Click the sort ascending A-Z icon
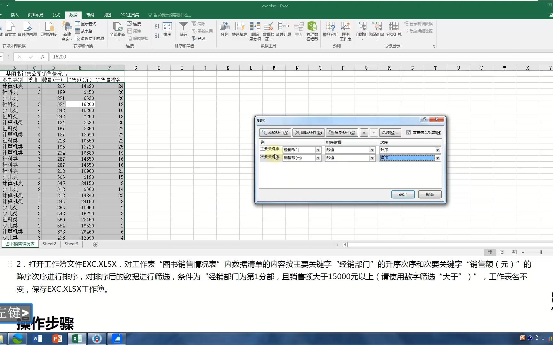 coord(157,26)
